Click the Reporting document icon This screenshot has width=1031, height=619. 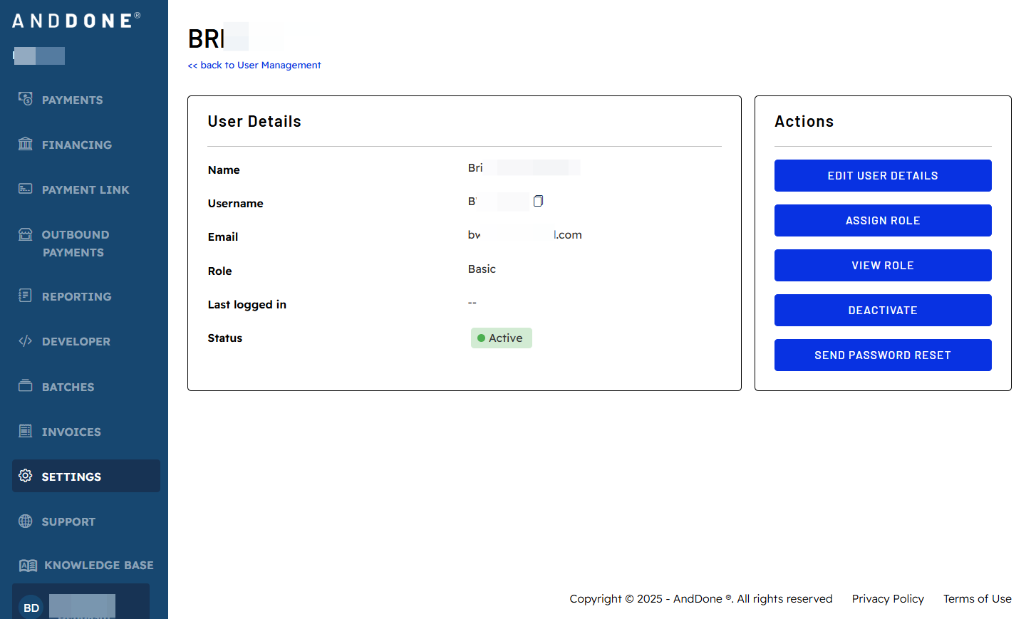pos(26,296)
